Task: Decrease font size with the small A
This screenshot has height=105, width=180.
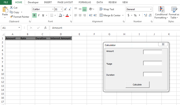Action: tap(70, 9)
